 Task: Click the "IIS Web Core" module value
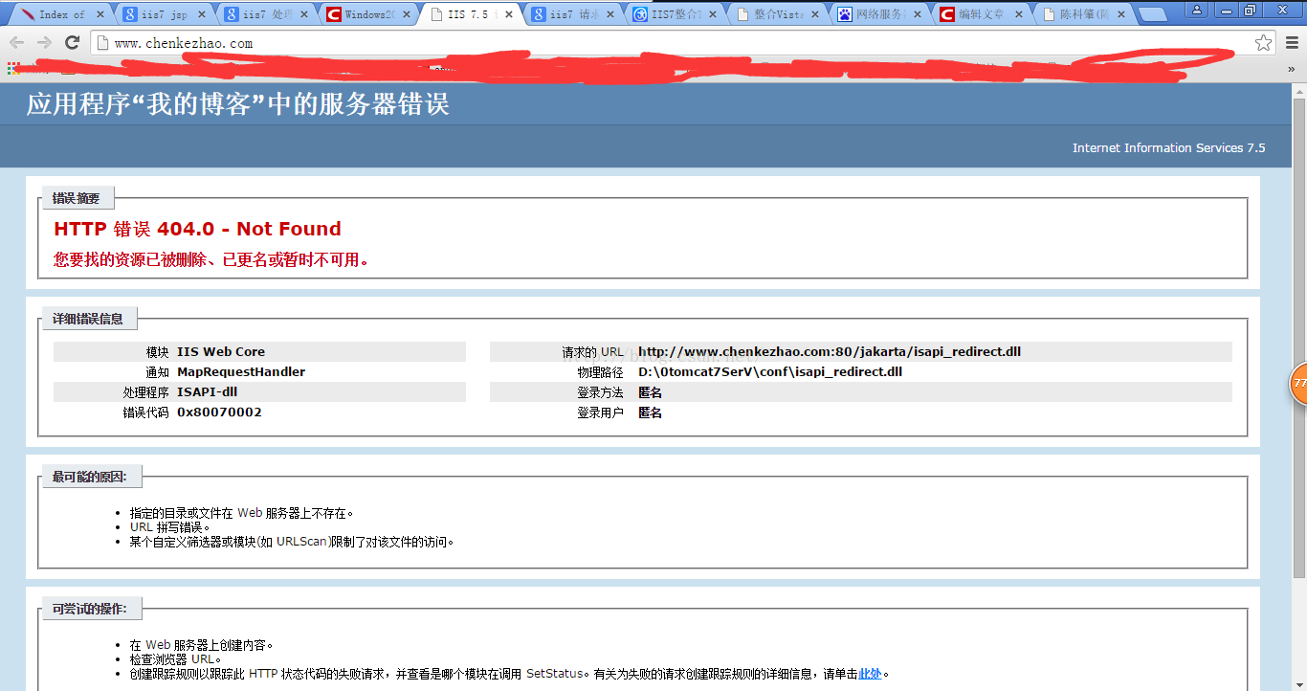pos(221,352)
